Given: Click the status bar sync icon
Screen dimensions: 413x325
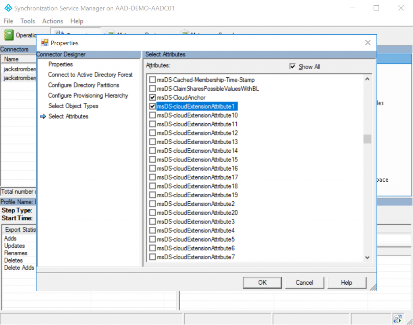Looking at the screenshot, I should click(x=397, y=319).
